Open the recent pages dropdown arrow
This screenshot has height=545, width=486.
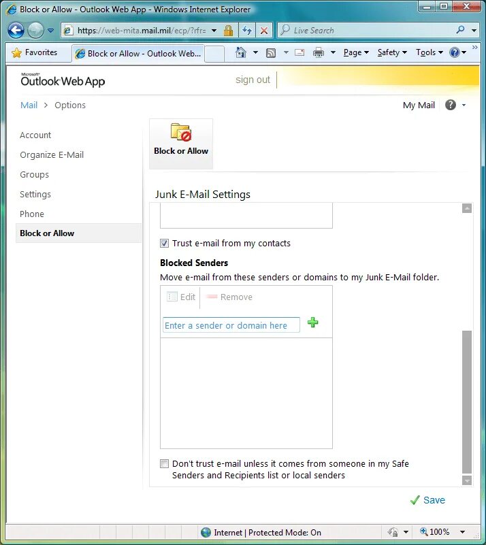pos(51,31)
